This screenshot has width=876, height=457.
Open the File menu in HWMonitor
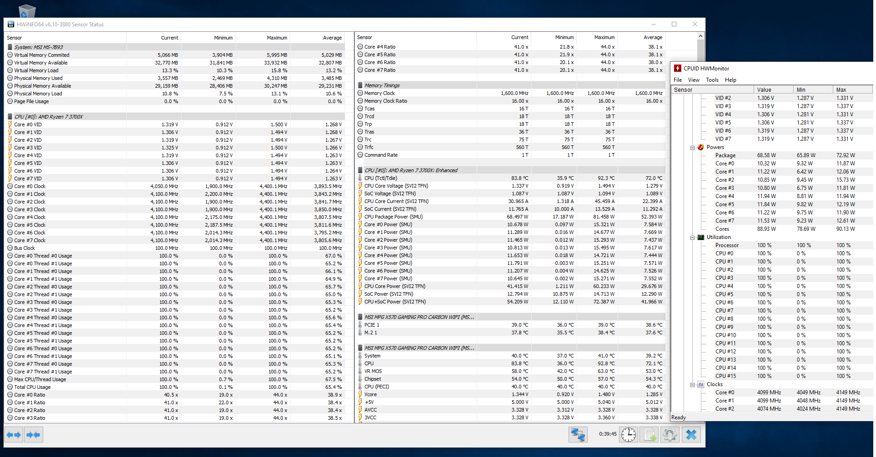coord(678,80)
